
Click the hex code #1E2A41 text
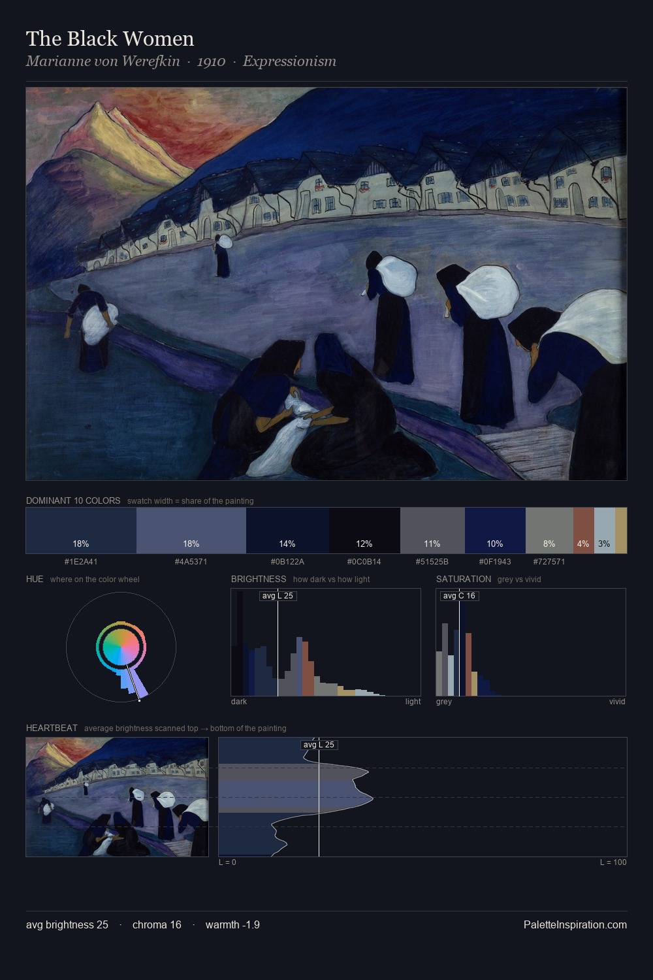coord(81,561)
